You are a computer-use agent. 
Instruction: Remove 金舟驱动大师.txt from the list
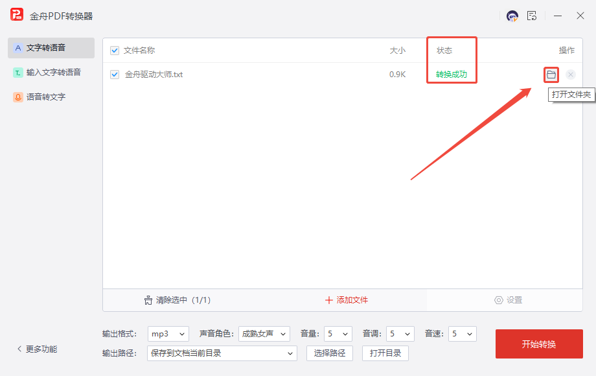point(571,75)
